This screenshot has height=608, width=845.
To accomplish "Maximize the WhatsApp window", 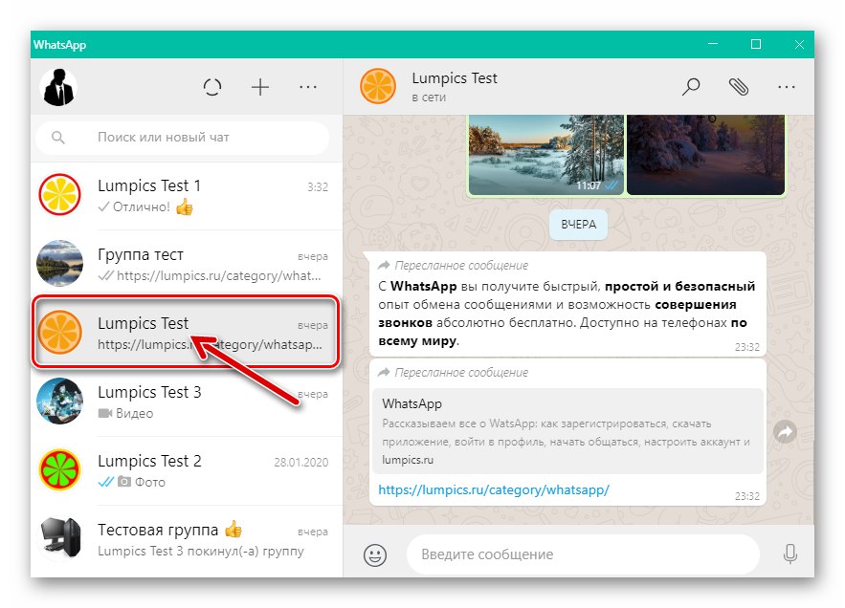I will (756, 44).
